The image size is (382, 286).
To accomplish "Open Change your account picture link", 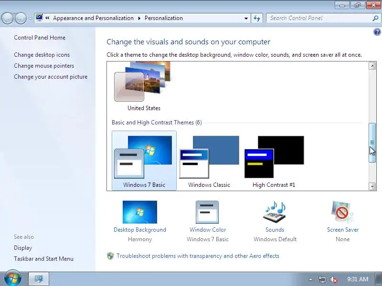I will (x=51, y=77).
